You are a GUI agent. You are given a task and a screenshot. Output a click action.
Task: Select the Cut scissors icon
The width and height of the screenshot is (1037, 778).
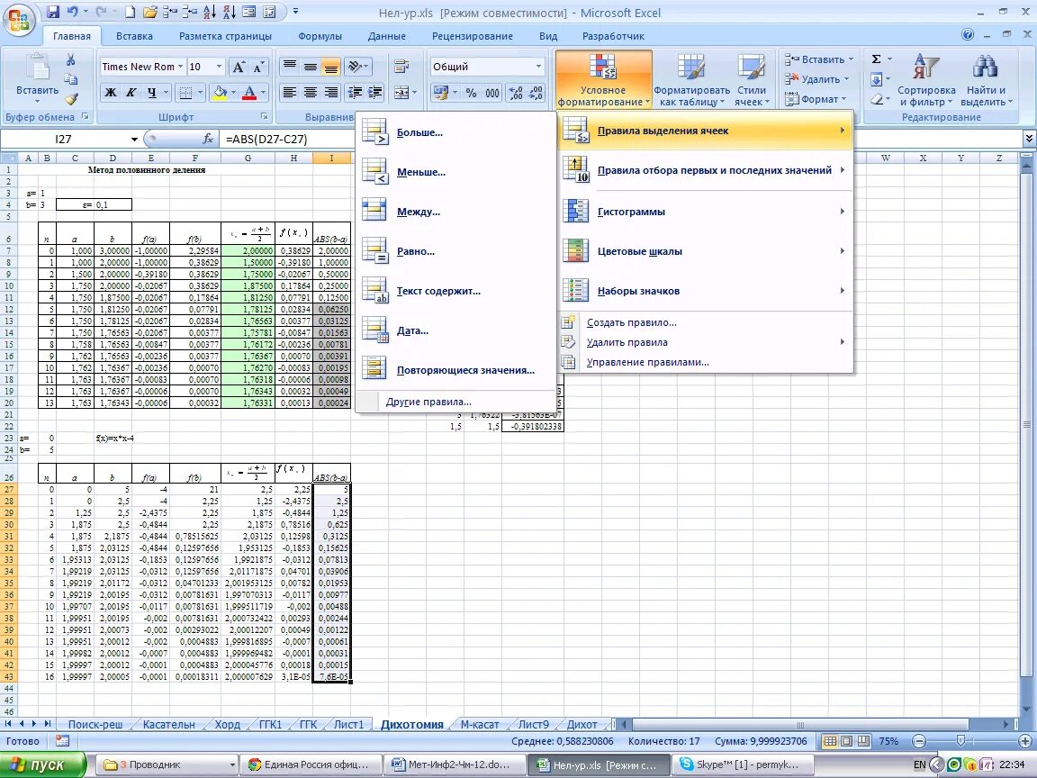71,60
